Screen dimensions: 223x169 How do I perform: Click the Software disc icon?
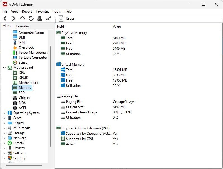click(x=10, y=153)
